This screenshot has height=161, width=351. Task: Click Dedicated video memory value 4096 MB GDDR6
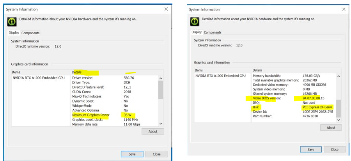(x=314, y=85)
